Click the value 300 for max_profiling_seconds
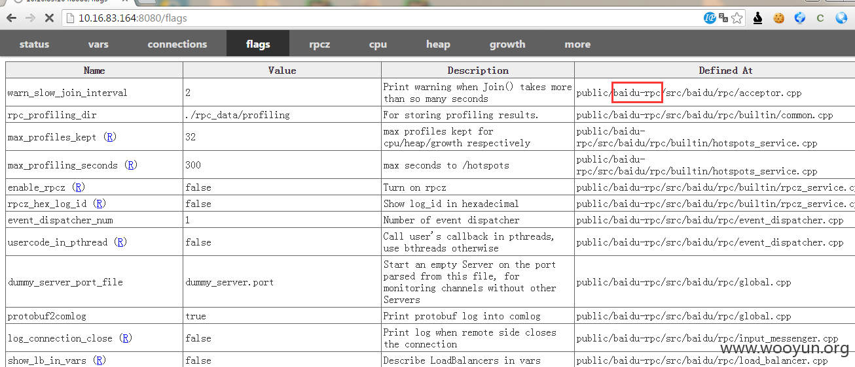Viewport: 855px width, 367px height. click(x=193, y=165)
